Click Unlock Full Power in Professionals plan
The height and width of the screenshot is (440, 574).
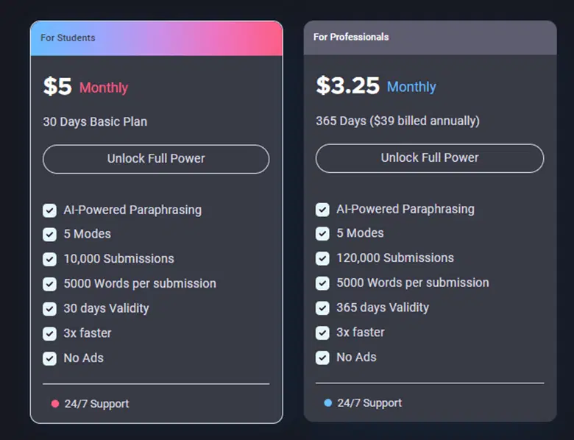click(x=430, y=158)
